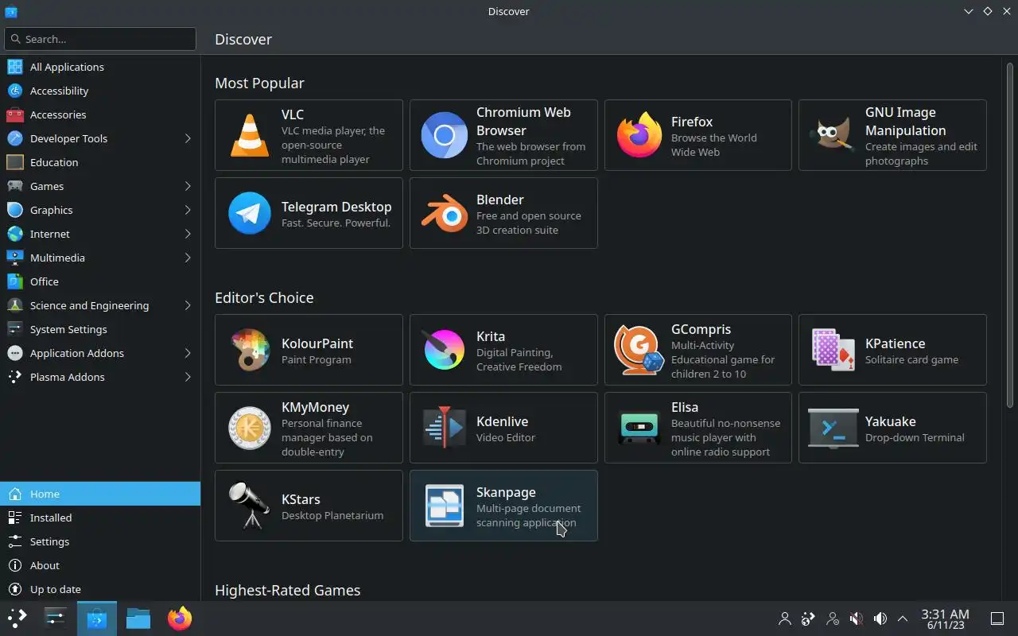
Task: Open the KPatience cards icon
Action: click(x=833, y=350)
